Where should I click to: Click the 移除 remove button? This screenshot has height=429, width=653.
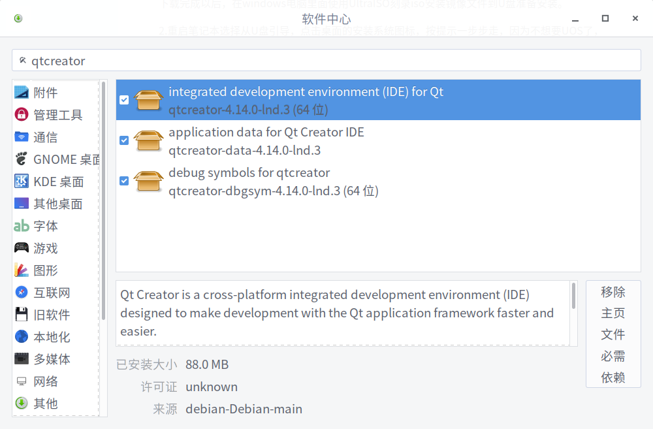(613, 292)
